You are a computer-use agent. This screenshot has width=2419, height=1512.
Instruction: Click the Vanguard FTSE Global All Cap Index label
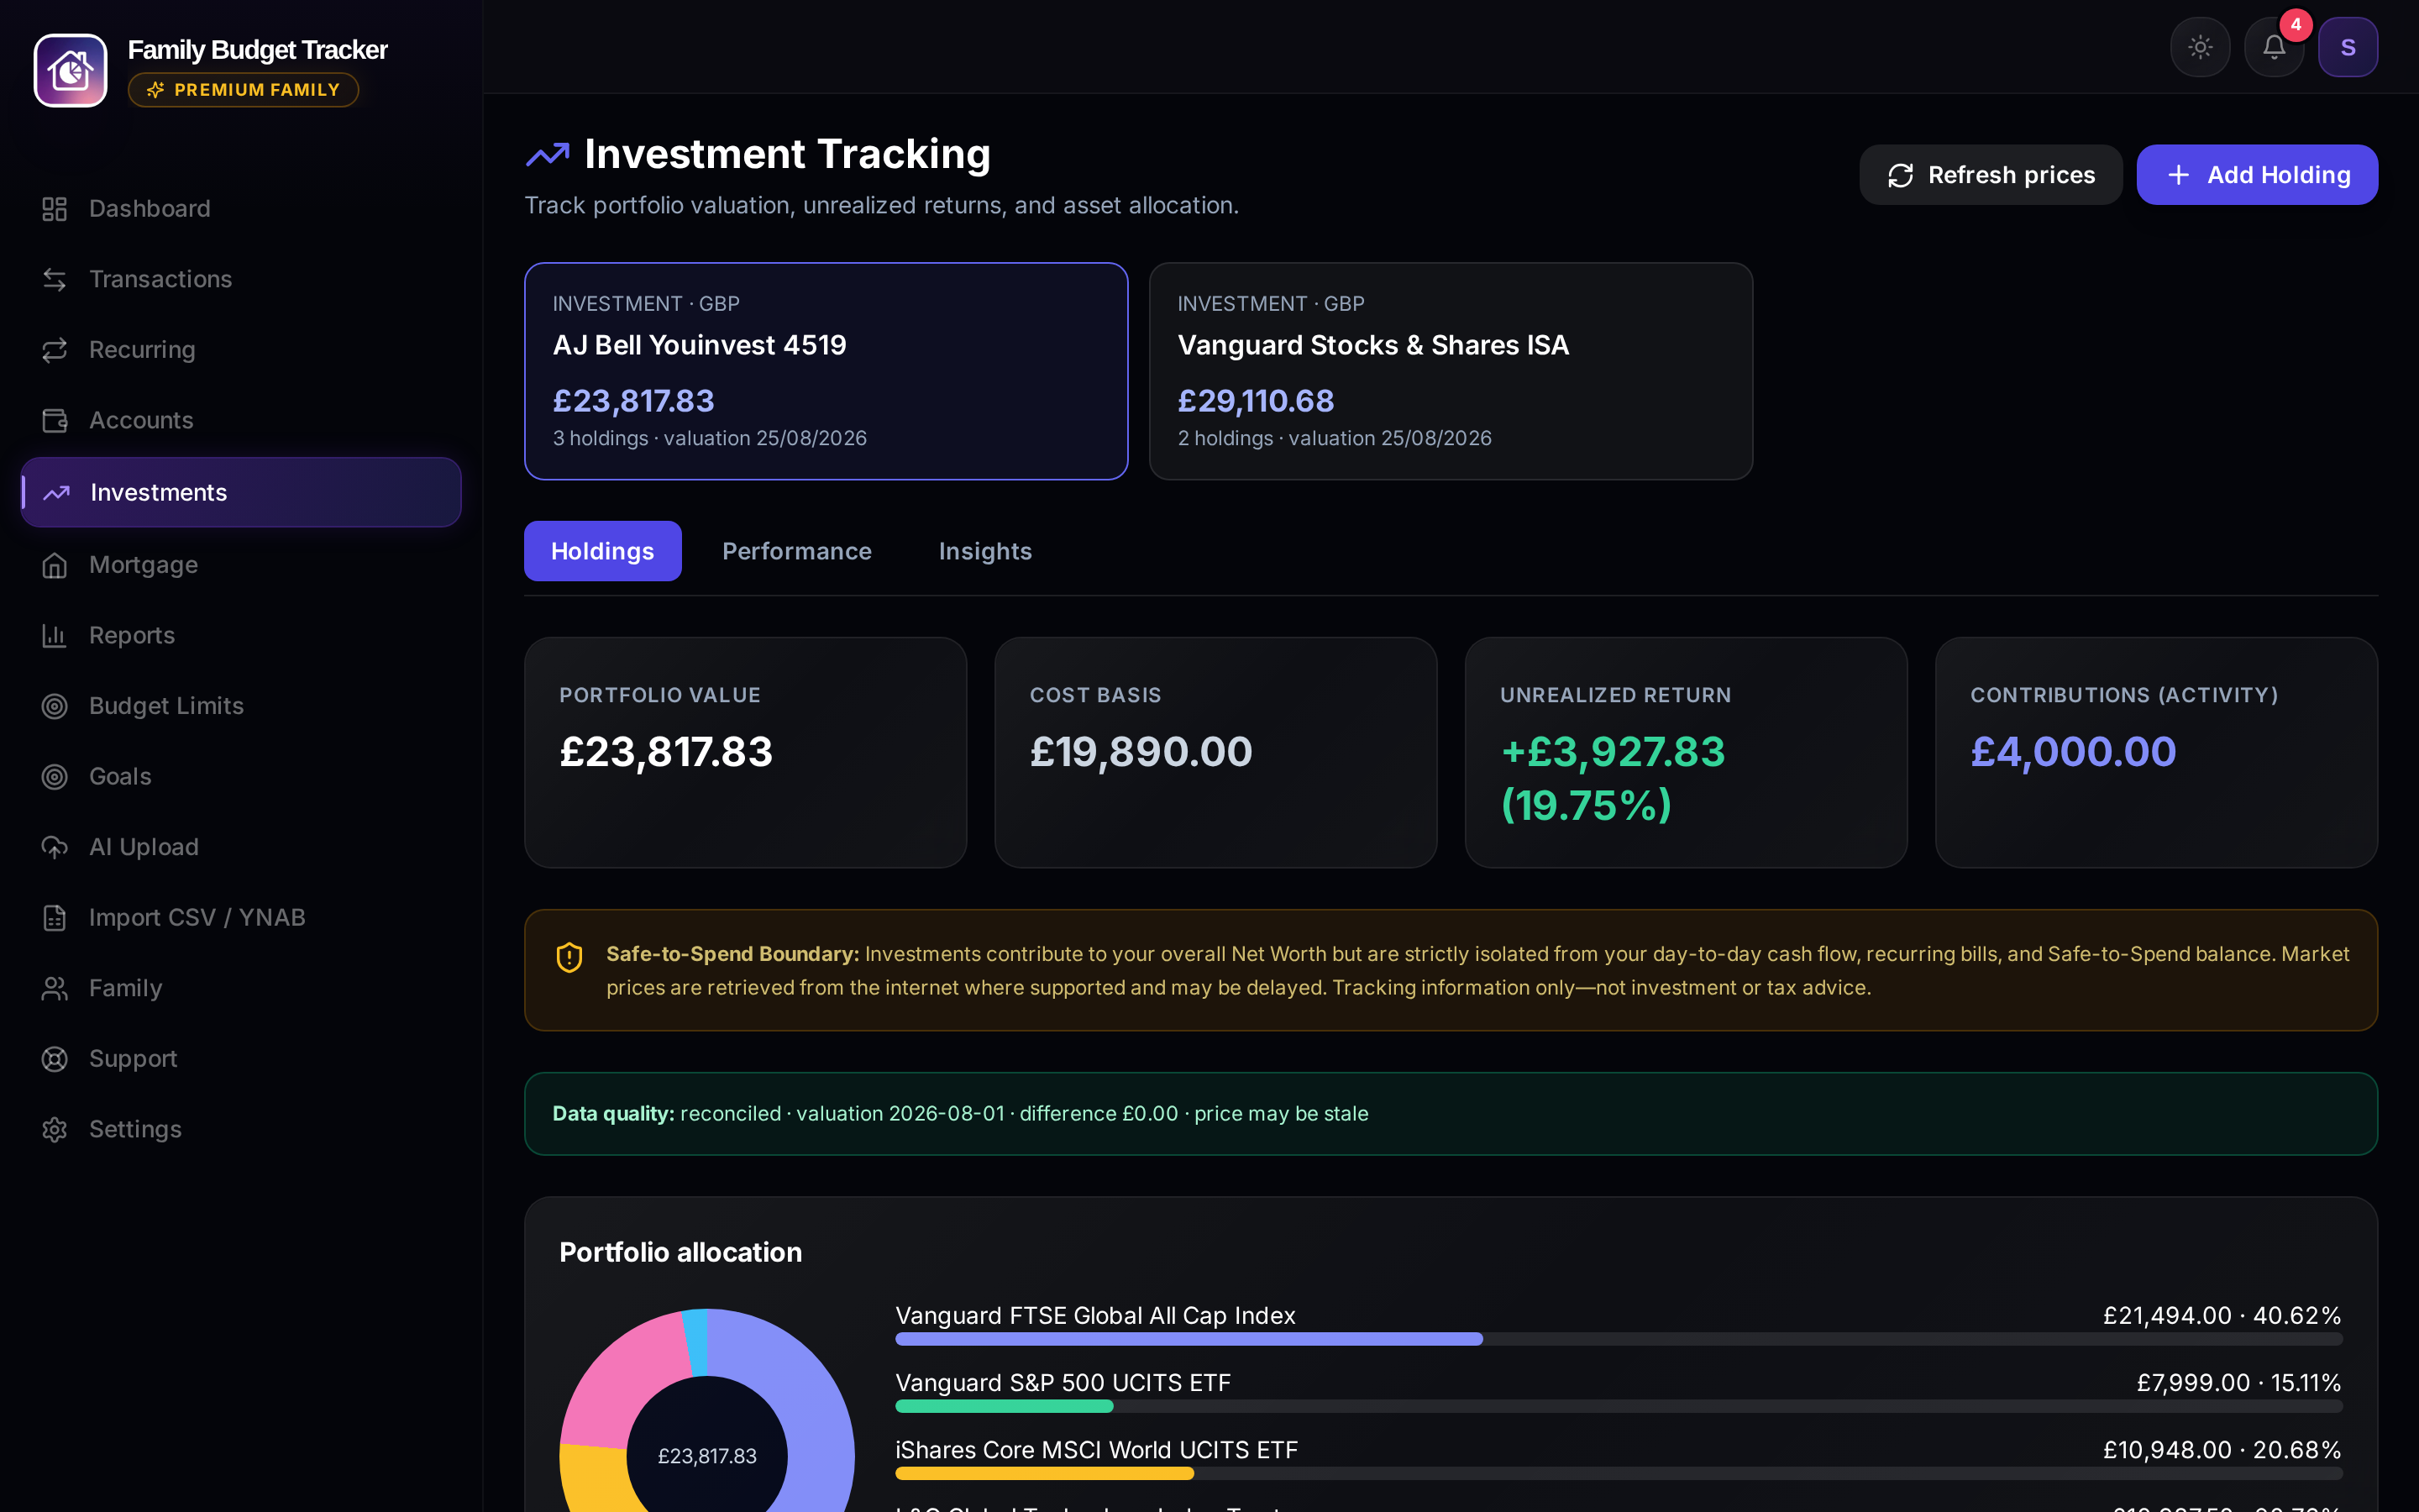click(1094, 1315)
